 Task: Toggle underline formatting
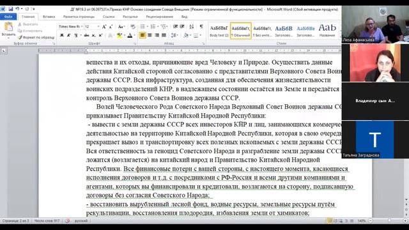pyautogui.click(x=75, y=35)
